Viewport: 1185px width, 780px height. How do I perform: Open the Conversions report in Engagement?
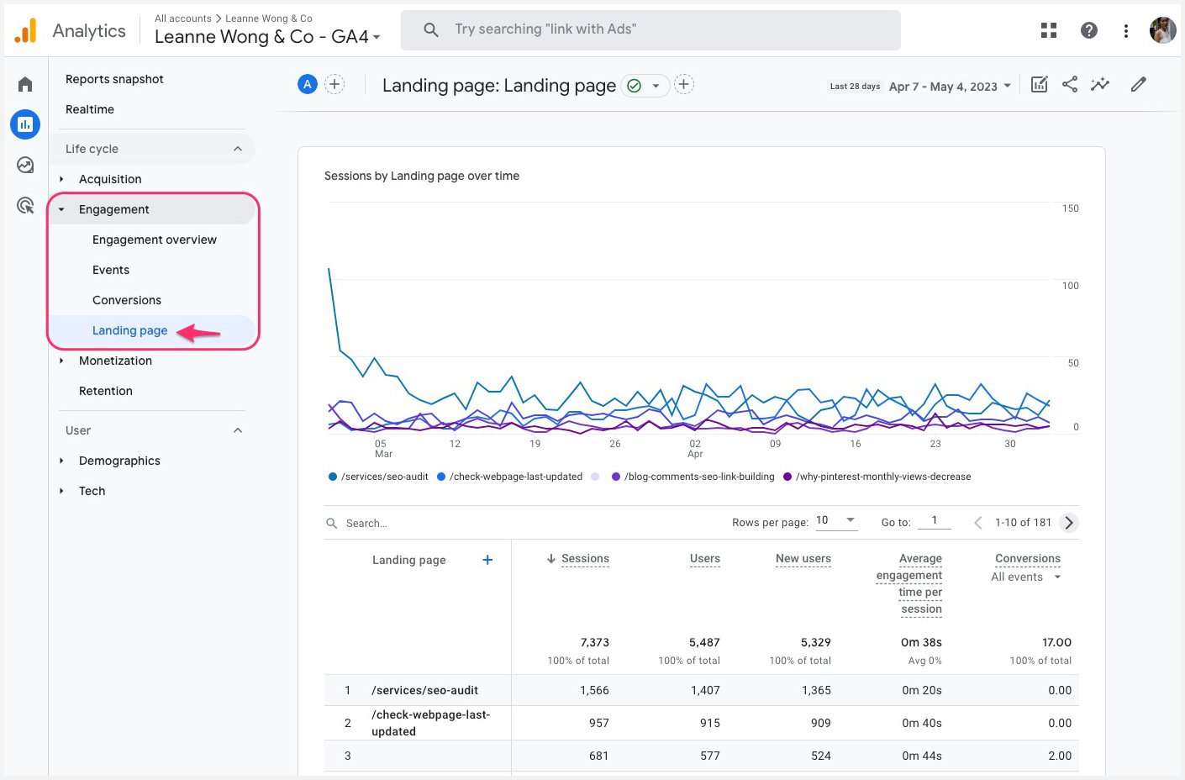click(x=127, y=300)
